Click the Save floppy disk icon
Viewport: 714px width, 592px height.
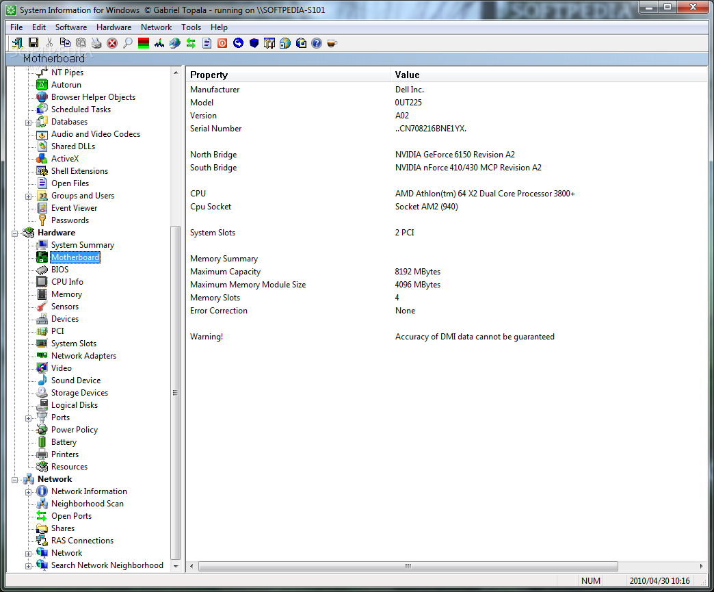34,43
